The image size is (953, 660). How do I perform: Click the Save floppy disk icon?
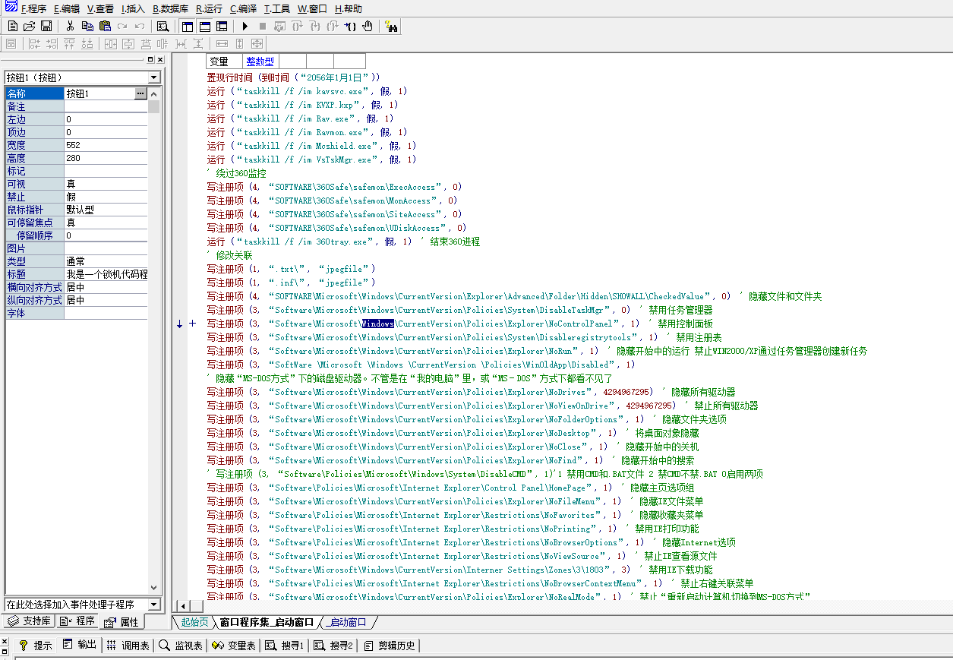46,26
